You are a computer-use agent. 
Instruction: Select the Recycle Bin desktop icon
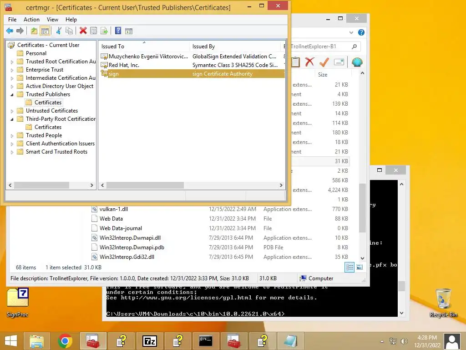pos(443,303)
